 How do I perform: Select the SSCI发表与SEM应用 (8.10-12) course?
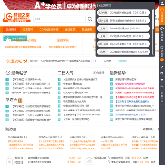[x=123, y=36]
